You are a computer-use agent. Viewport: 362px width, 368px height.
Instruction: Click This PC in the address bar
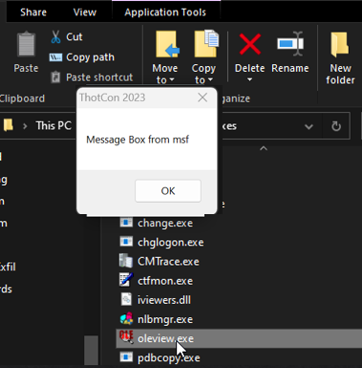pyautogui.click(x=53, y=126)
